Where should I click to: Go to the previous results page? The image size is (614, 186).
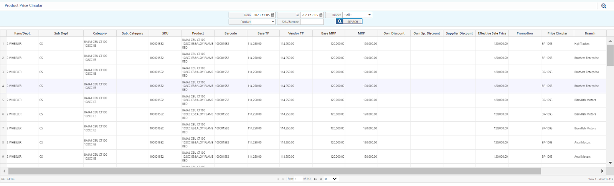(283, 179)
